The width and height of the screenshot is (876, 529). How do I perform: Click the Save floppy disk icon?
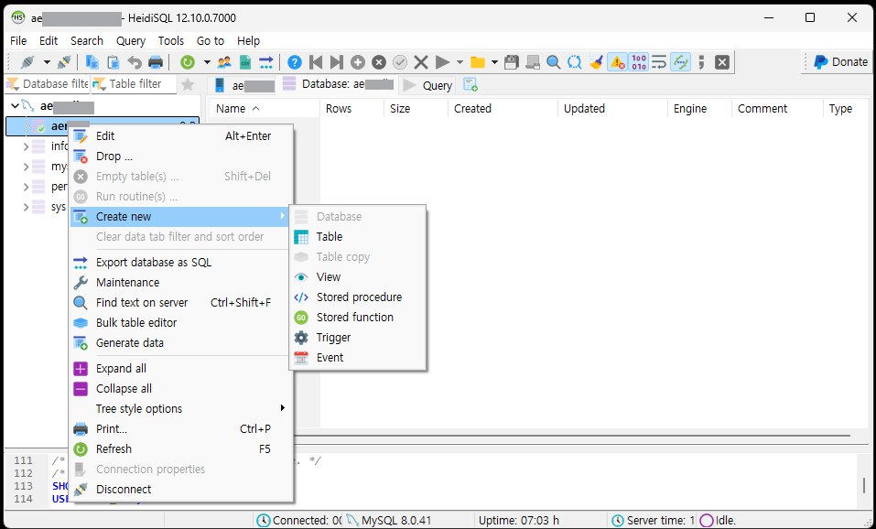[511, 62]
